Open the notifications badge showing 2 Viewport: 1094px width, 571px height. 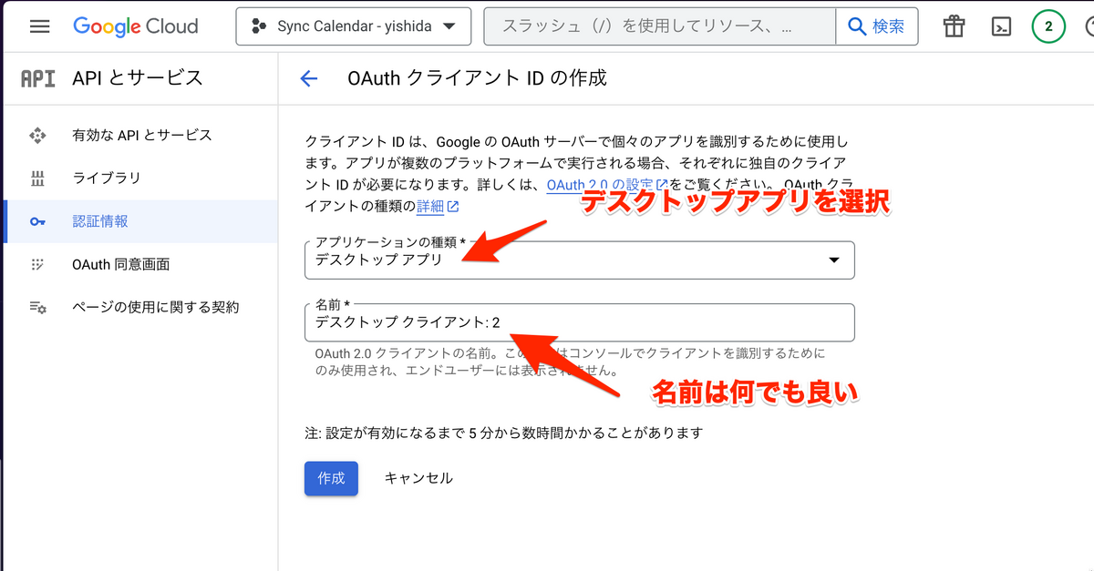tap(1048, 26)
